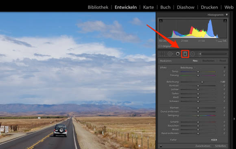This screenshot has height=149, width=236.
Task: Select the Radial Filter tool icon
Action: tap(192, 54)
